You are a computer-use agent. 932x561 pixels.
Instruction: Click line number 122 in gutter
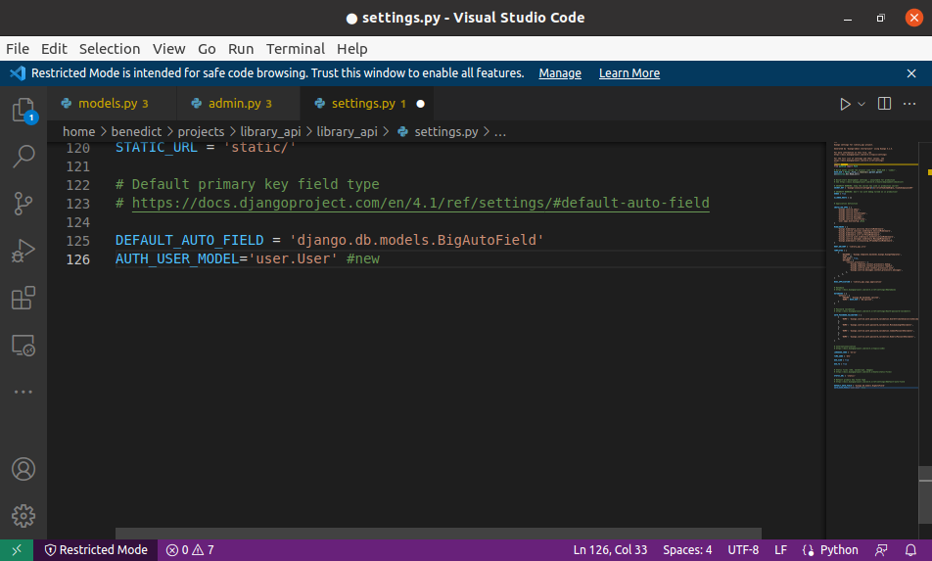pyautogui.click(x=78, y=185)
